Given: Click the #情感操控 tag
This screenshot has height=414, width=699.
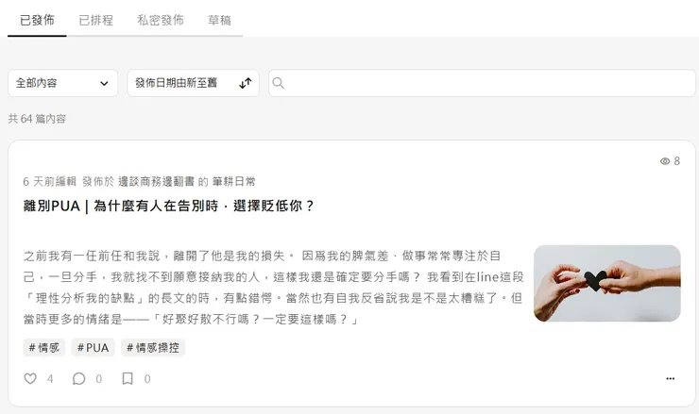Looking at the screenshot, I should [153, 347].
